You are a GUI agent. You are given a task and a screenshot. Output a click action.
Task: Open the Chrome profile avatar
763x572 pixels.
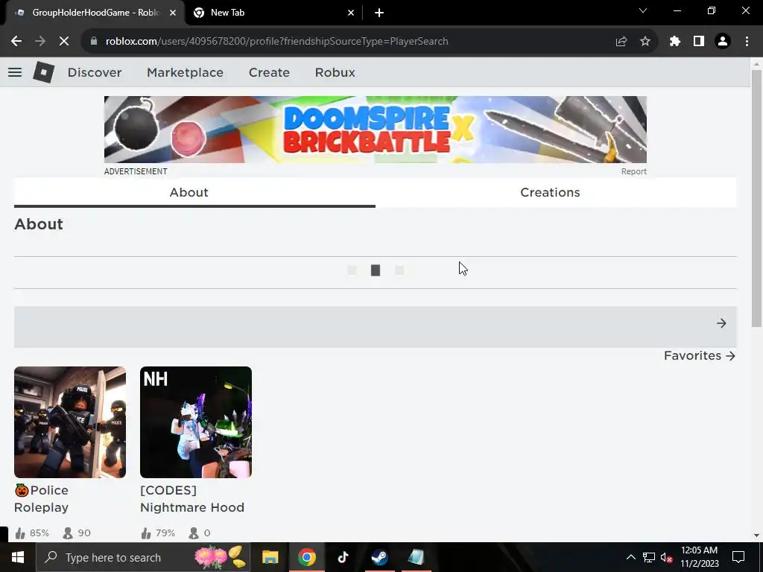[x=723, y=42]
